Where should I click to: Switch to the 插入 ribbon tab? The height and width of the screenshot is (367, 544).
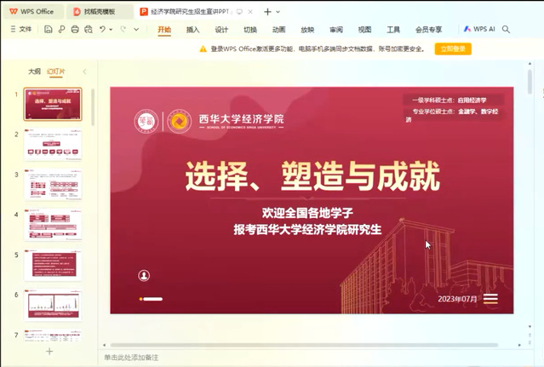coord(193,29)
